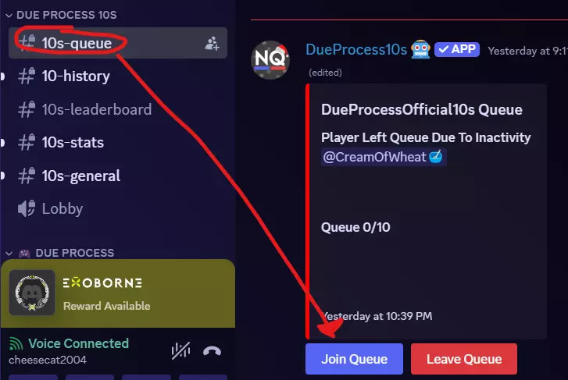Click the invite people icon on 10s-queue
The image size is (568, 380).
tap(212, 44)
